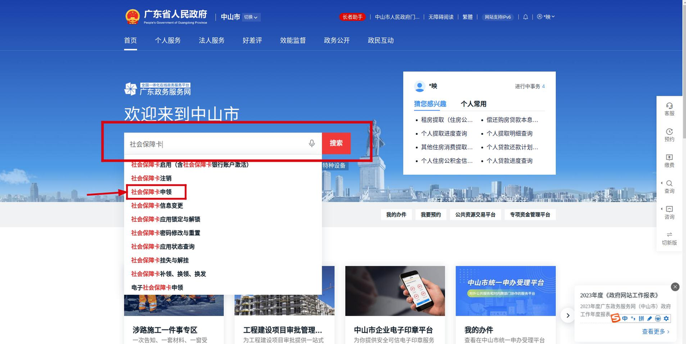This screenshot has height=344, width=686.
Task: Enable 长者助手 elder mode
Action: point(352,17)
